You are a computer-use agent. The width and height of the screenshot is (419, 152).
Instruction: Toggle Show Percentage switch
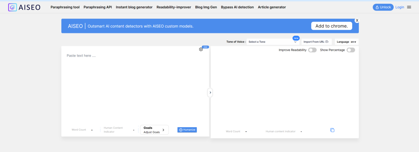point(351,50)
